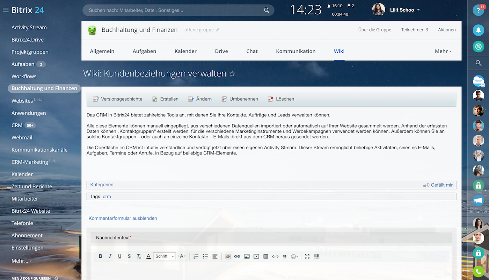This screenshot has width=489, height=280.
Task: Open the Schrift font dropdown
Action: (164, 256)
